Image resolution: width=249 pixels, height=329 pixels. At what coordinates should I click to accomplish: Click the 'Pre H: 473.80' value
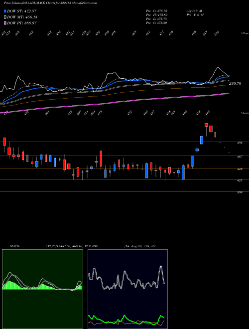coord(156,15)
